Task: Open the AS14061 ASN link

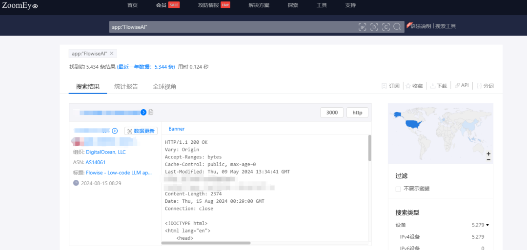Action: click(96, 162)
